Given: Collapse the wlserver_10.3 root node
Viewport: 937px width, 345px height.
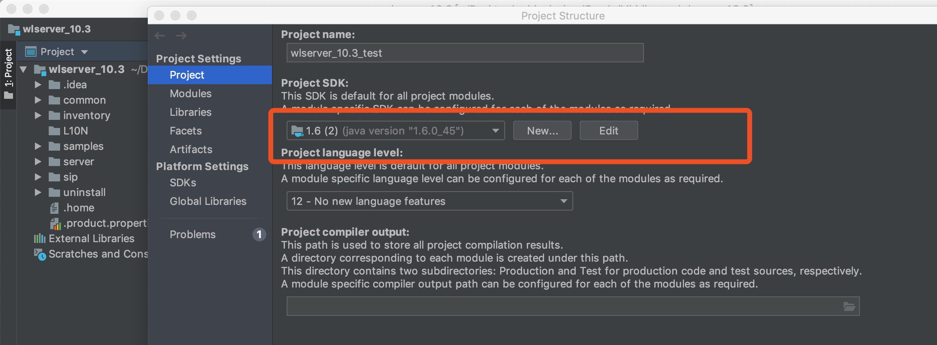Looking at the screenshot, I should [x=24, y=70].
